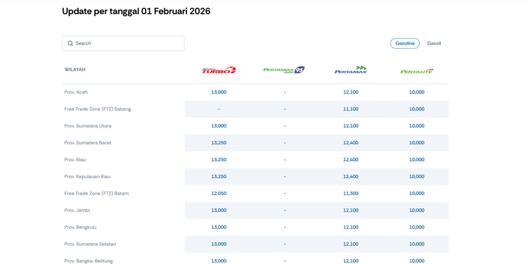Click the Prov. Riau row label

pos(75,160)
